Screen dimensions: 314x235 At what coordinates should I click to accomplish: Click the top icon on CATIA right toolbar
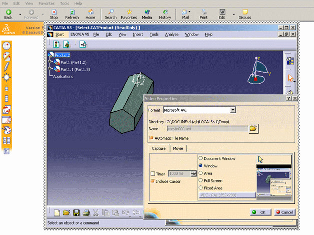pos(290,61)
